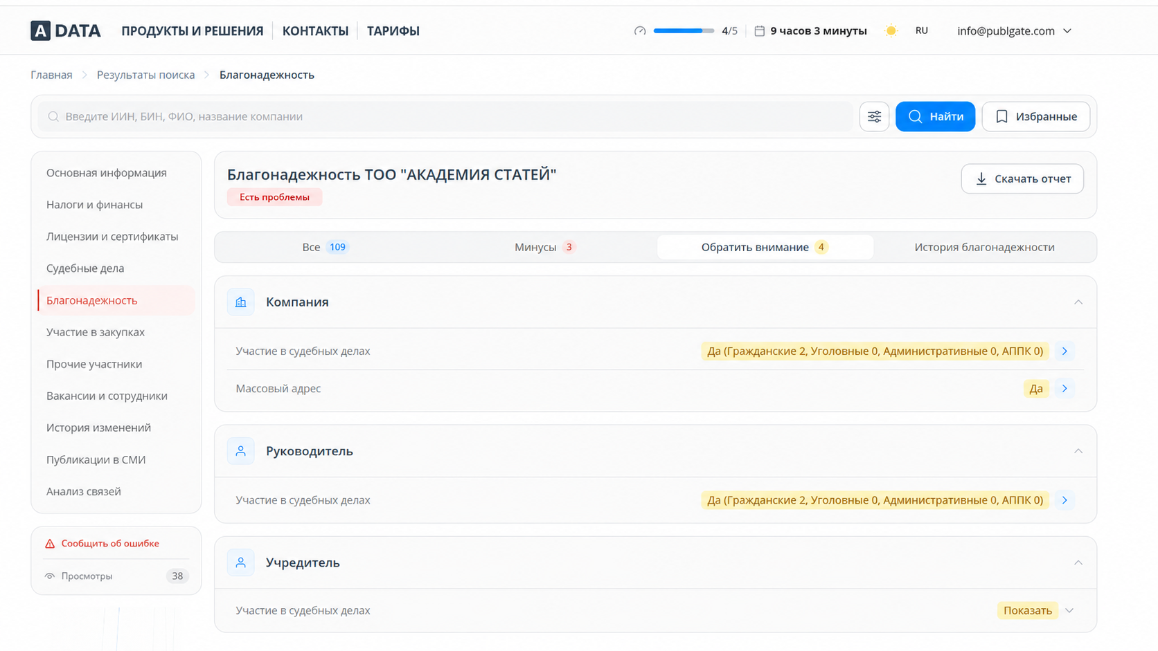Click the Компания building icon
Viewport: 1158px width, 651px height.
pos(241,302)
